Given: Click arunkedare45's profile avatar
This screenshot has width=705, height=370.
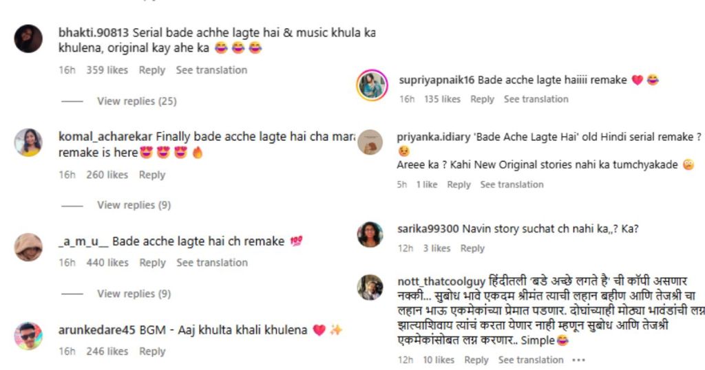Looking at the screenshot, I should coord(28,336).
